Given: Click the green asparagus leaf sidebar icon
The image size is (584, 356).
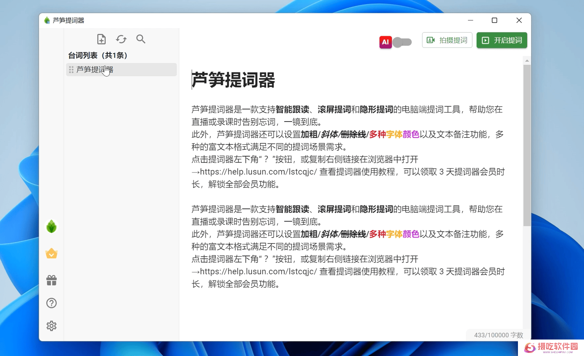Looking at the screenshot, I should pyautogui.click(x=52, y=226).
